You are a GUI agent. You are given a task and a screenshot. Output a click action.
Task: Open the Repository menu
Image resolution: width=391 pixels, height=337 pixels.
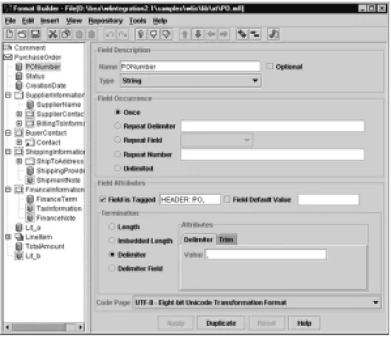pyautogui.click(x=105, y=21)
